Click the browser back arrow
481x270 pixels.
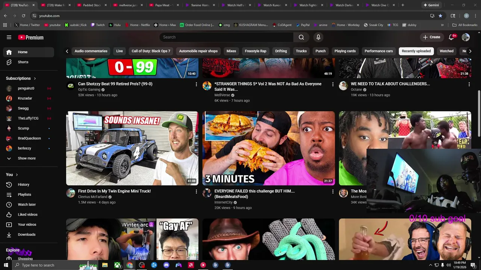coord(5,16)
